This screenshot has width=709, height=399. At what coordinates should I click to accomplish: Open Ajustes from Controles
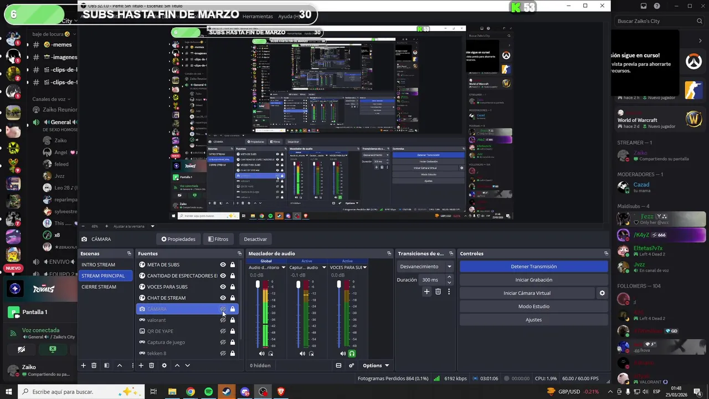coord(533,320)
